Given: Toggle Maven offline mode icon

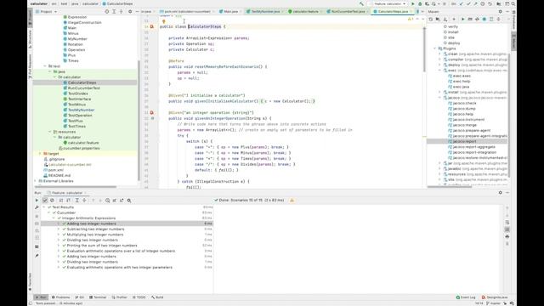Looking at the screenshot, I should click(x=477, y=20).
